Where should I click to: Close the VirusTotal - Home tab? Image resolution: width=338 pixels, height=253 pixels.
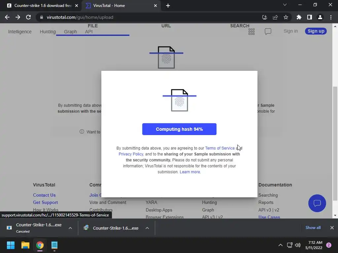coord(155,6)
